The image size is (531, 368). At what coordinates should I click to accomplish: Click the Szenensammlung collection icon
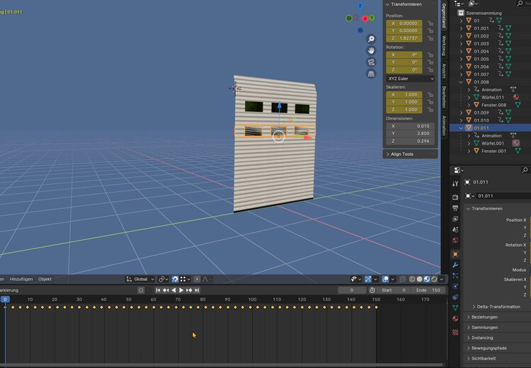point(461,13)
